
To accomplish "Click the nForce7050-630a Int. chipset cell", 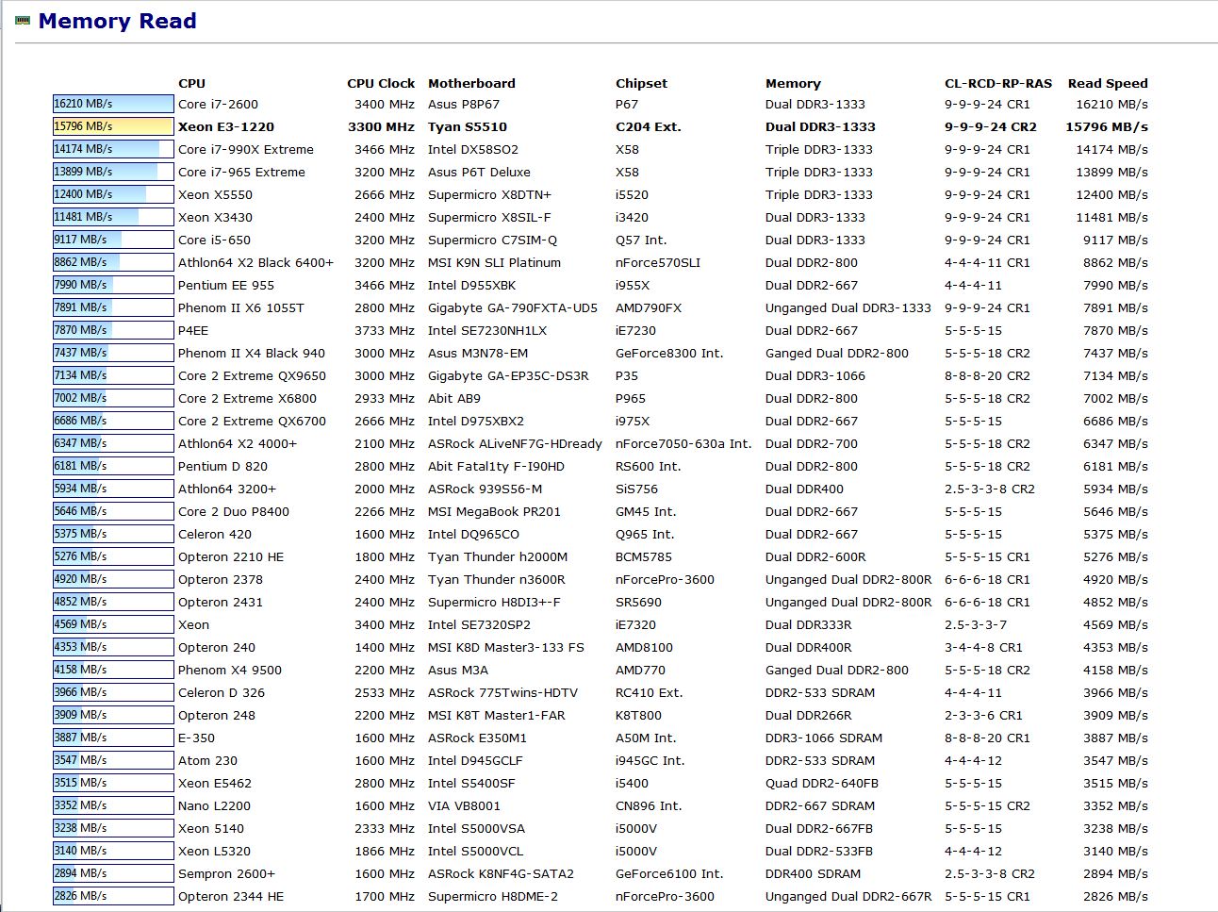I will tap(683, 444).
